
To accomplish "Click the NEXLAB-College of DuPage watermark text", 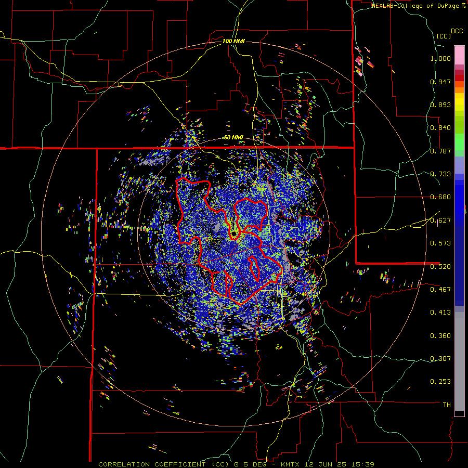I will [419, 6].
